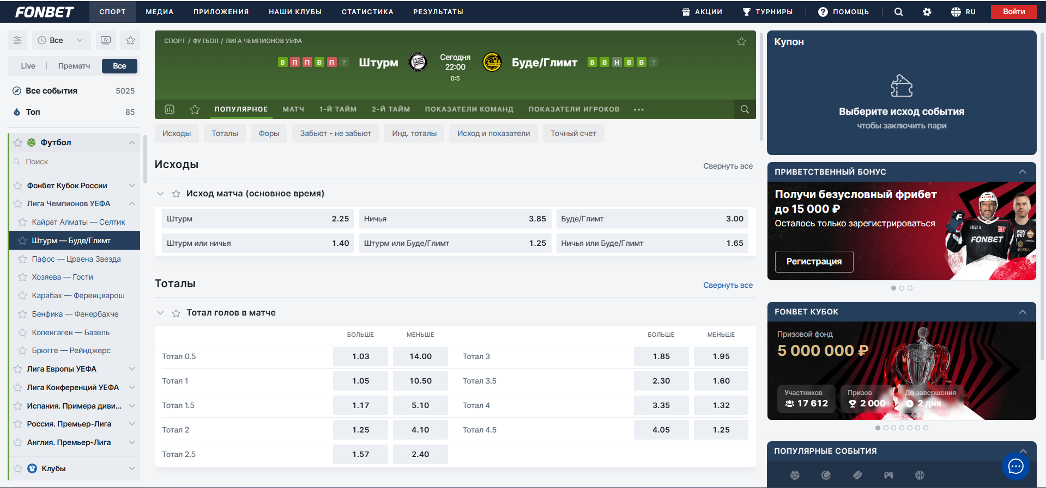The image size is (1046, 488).
Task: Click the Регистрация button on bonus banner
Action: 813,262
